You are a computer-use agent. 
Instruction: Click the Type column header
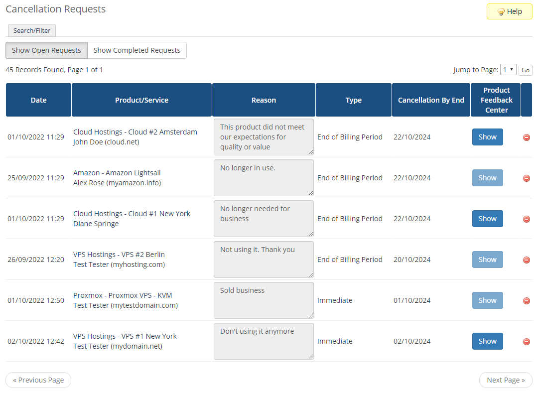353,100
